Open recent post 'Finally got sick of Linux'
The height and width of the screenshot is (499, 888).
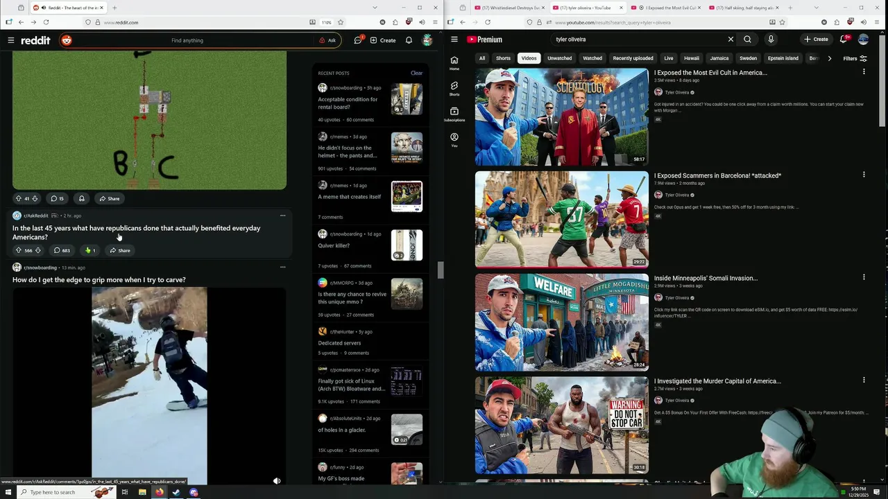pos(351,385)
